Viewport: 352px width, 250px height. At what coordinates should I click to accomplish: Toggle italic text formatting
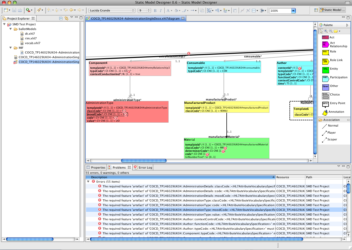(161, 11)
